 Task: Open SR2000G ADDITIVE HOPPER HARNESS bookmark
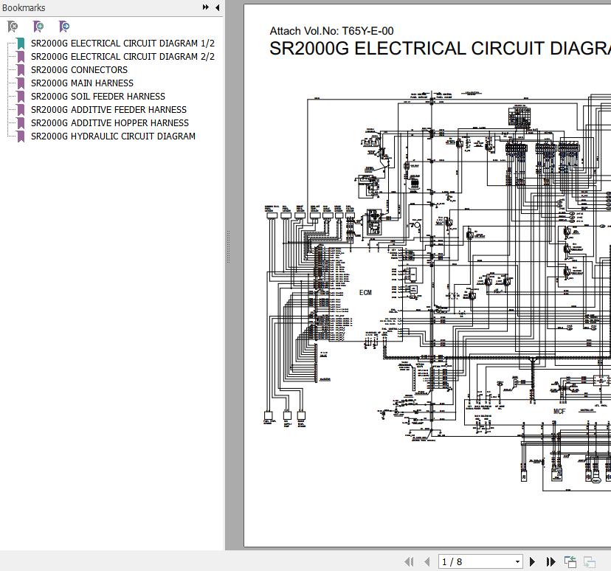point(110,122)
